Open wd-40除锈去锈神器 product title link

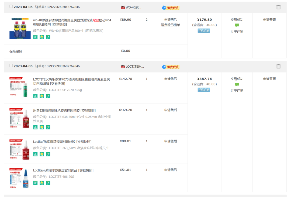point(72,22)
